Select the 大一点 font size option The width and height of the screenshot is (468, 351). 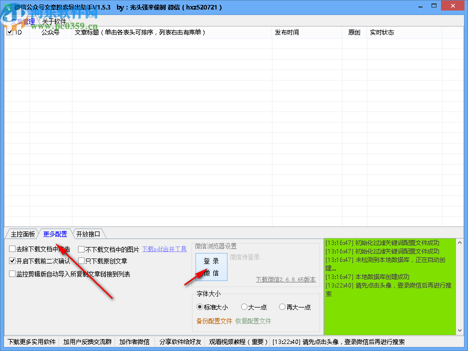click(244, 307)
